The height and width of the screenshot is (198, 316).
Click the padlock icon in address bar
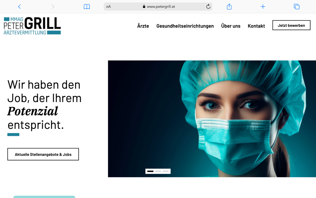[x=144, y=7]
